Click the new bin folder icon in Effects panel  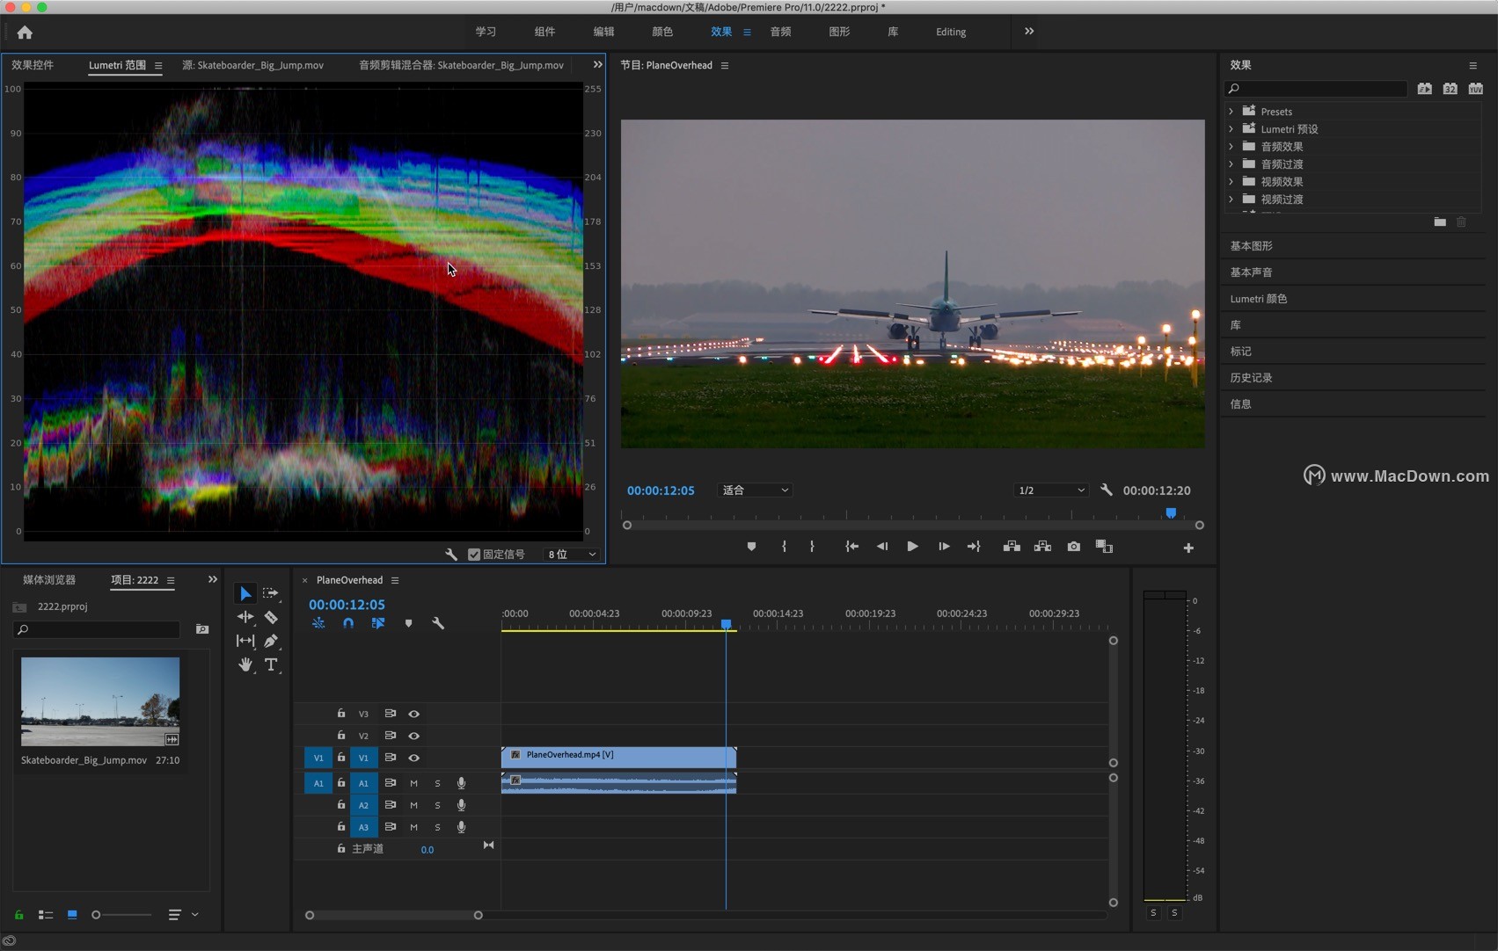click(x=1440, y=221)
